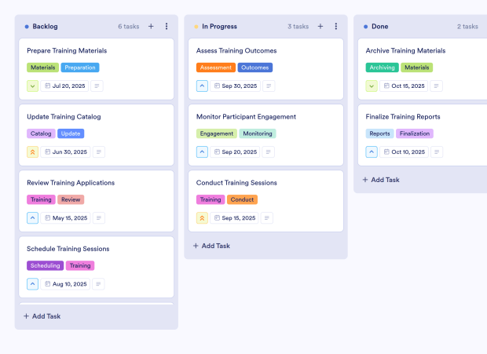This screenshot has width=487, height=354.
Task: Open priority selector on Monitor Participant Engagement
Action: pos(202,151)
